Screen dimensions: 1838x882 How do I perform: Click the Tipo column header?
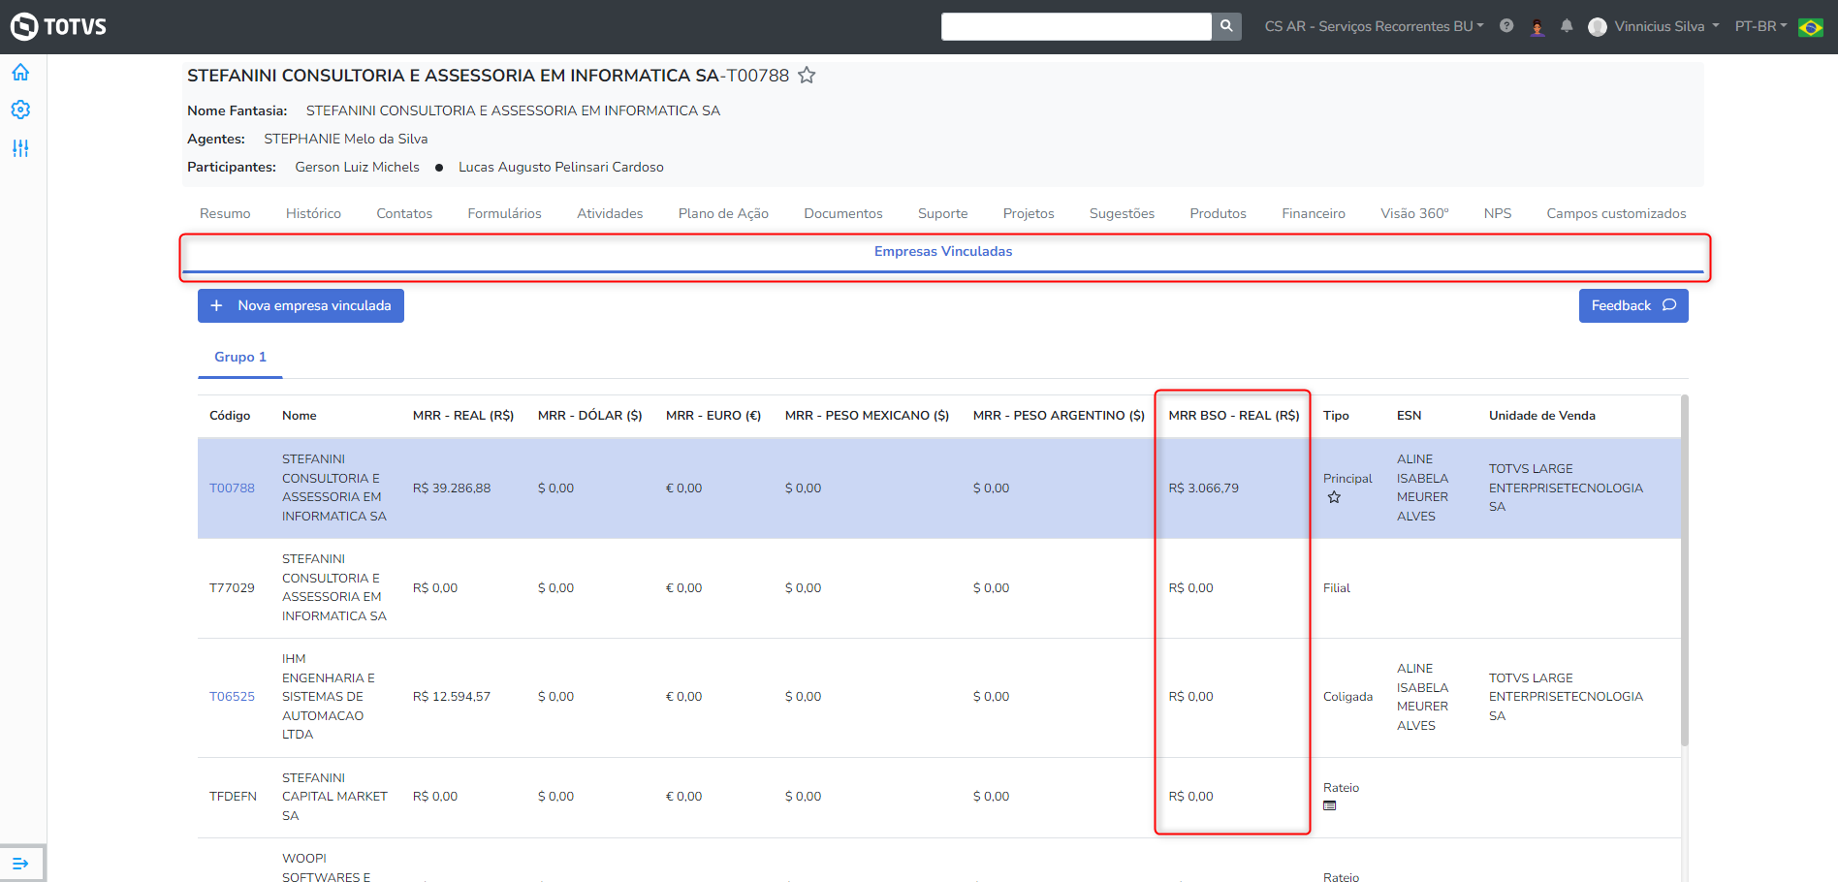coord(1336,415)
